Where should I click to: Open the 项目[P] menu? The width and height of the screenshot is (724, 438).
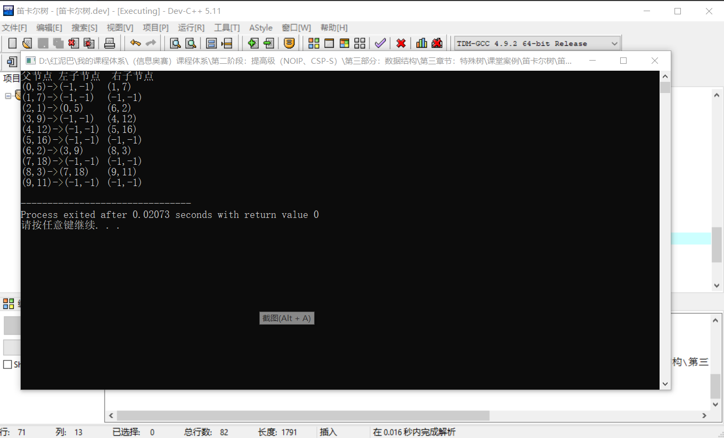pyautogui.click(x=155, y=28)
